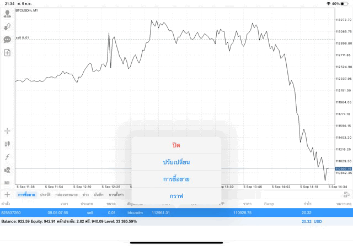Switch to the ประวัติ tab

click(45, 195)
